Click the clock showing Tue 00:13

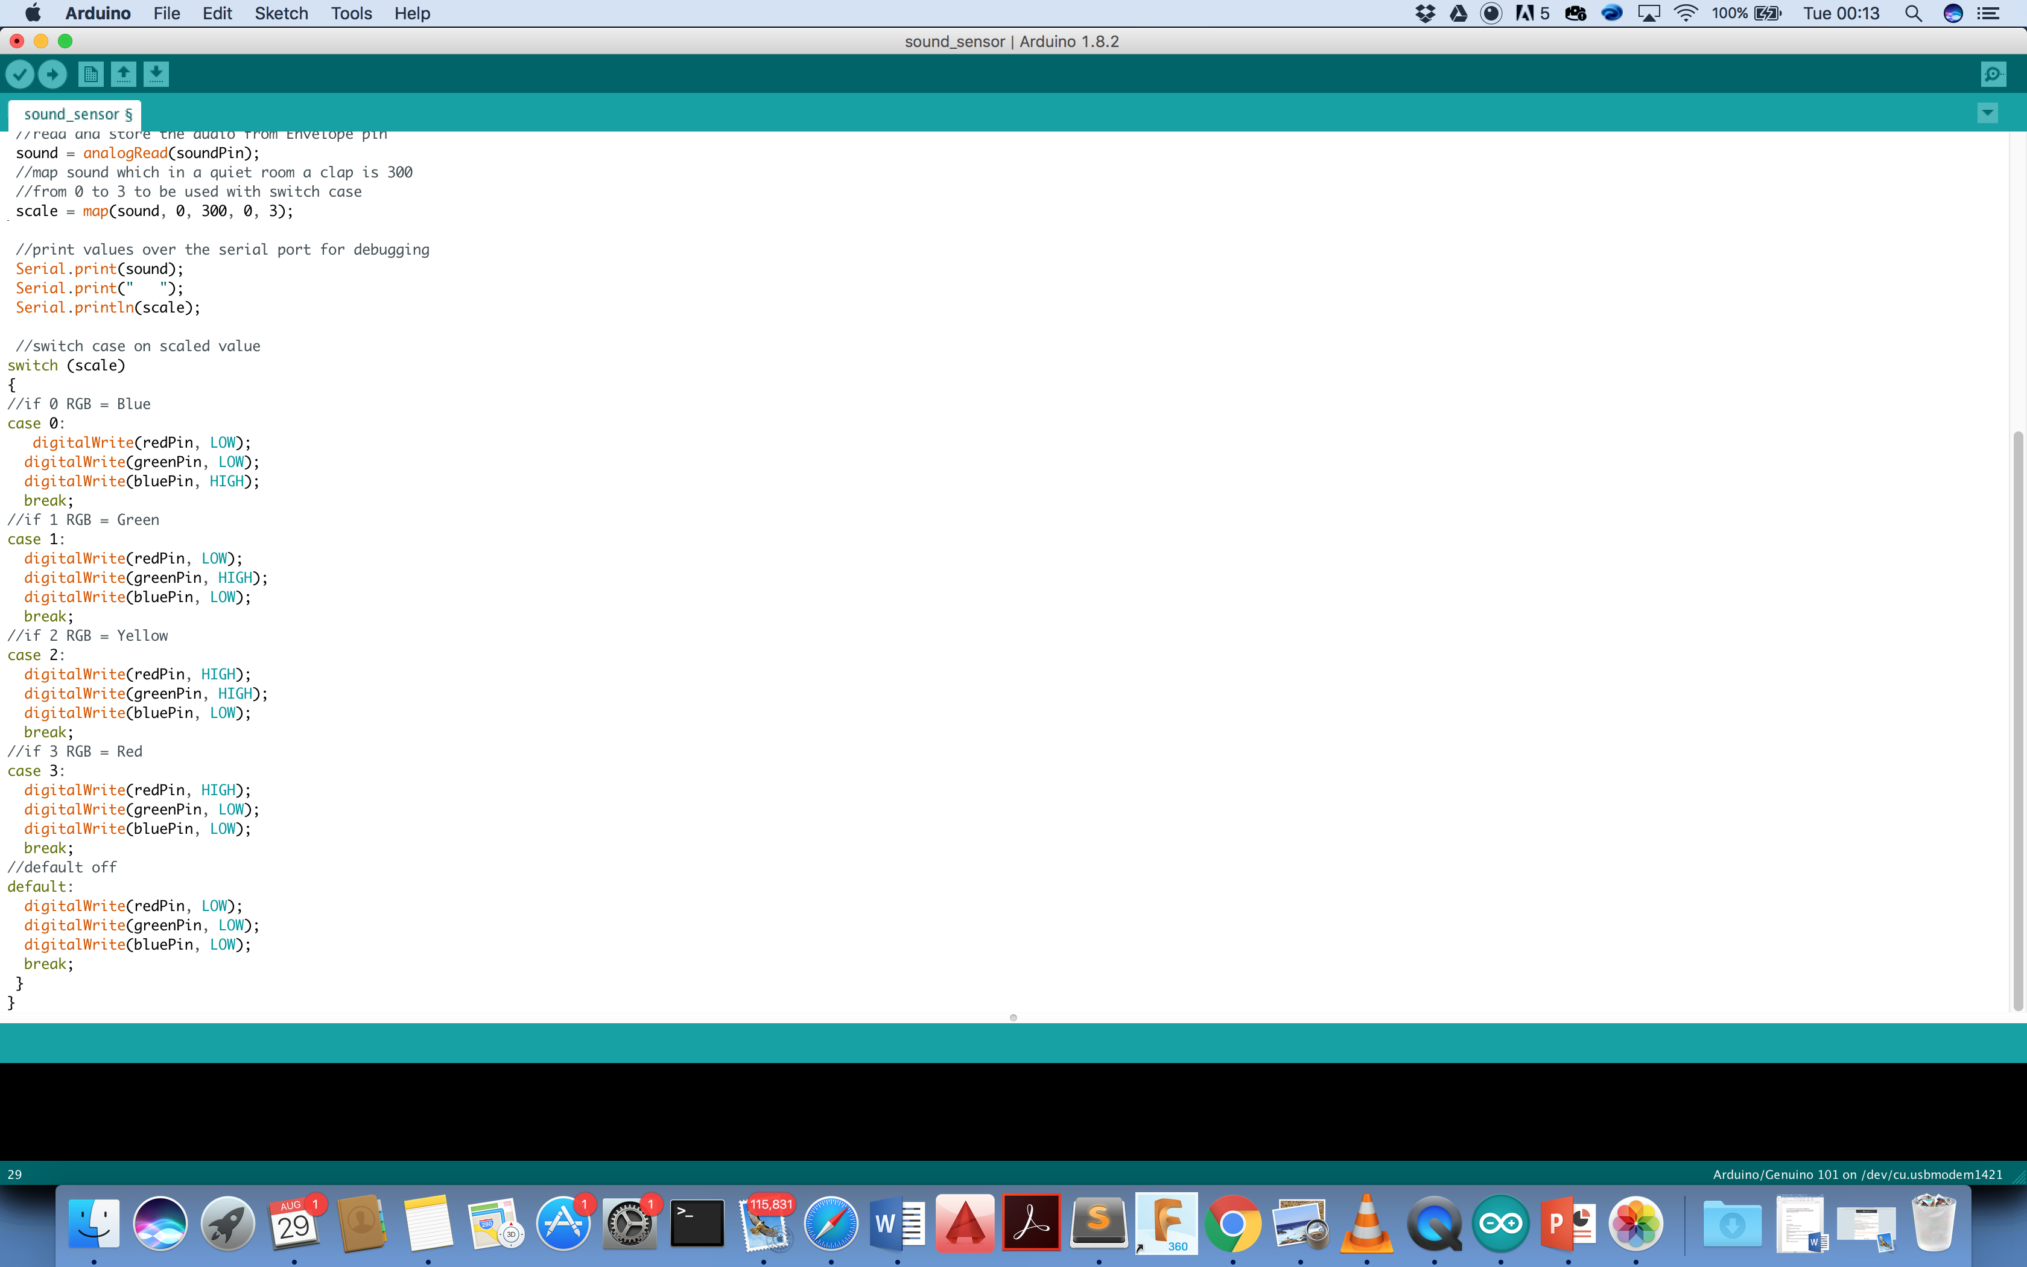(x=1841, y=13)
